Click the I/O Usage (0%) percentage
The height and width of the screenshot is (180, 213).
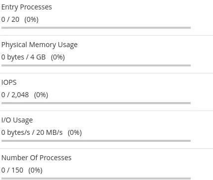coord(75,132)
